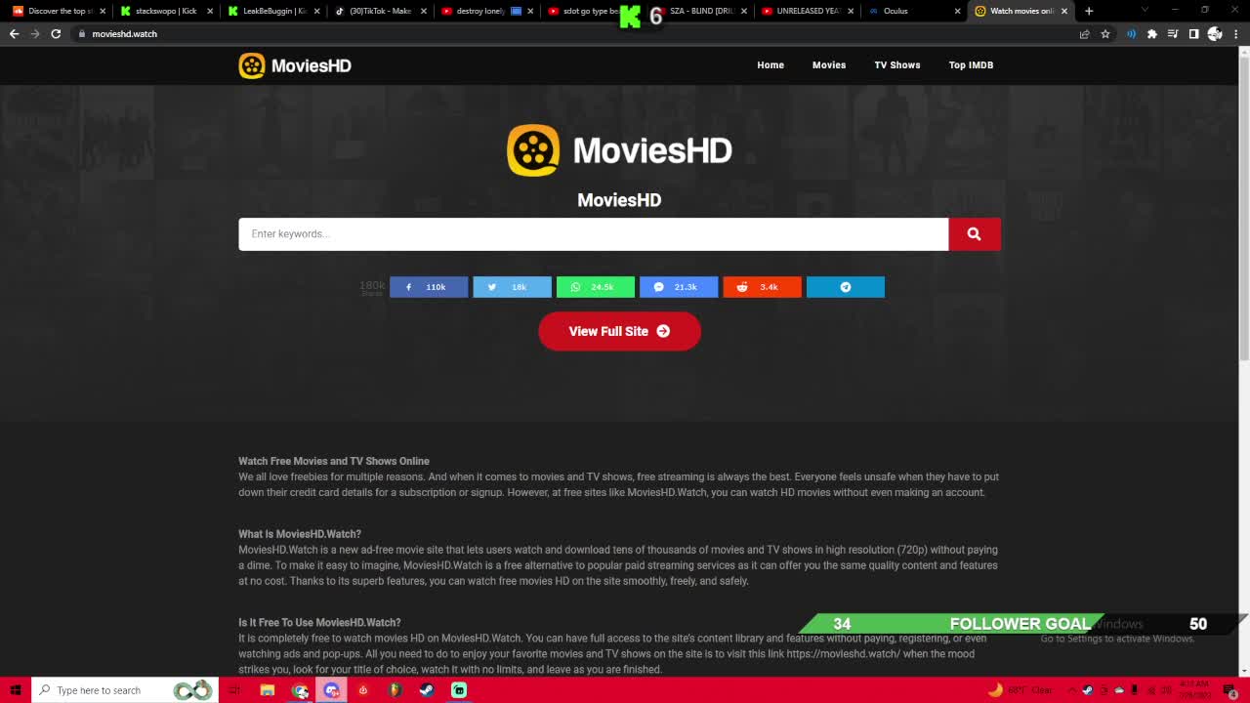Share via the WhatsApp 24.5k button

pos(595,287)
